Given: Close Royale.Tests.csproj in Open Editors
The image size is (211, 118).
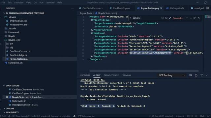Looking at the screenshot, I should (x=7, y=97).
